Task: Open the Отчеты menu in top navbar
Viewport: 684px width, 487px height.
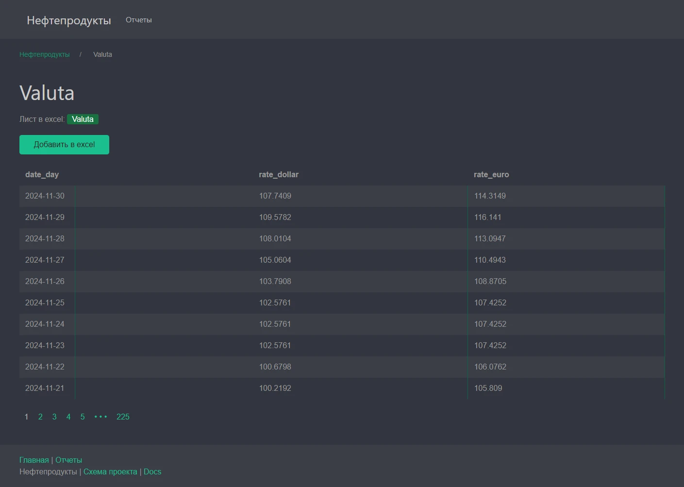Action: click(138, 20)
